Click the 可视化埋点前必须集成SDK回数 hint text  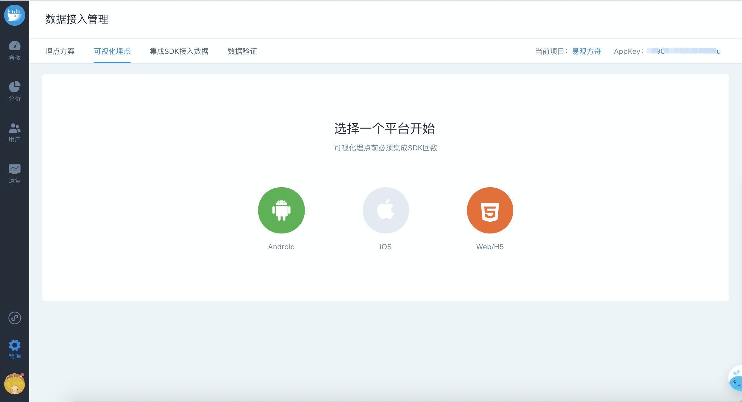point(386,148)
